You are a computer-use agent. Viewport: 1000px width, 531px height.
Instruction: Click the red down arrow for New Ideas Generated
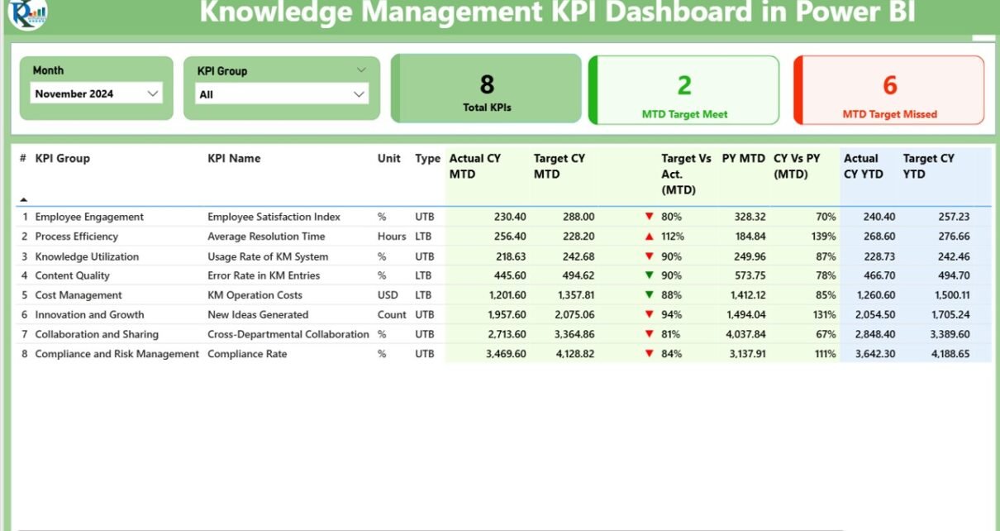click(649, 314)
